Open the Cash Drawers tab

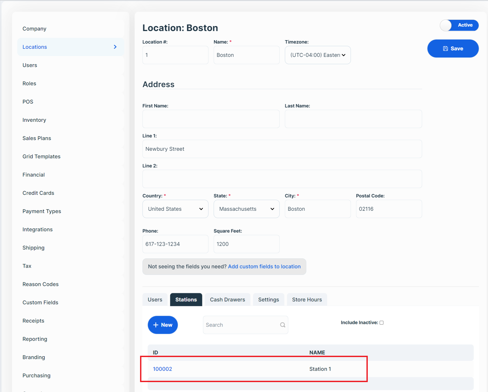(x=227, y=300)
